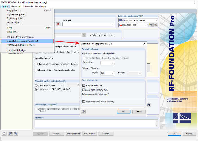This screenshot has width=198, height=141.
Task: Click main window Storno button
Action: pos(189,134)
